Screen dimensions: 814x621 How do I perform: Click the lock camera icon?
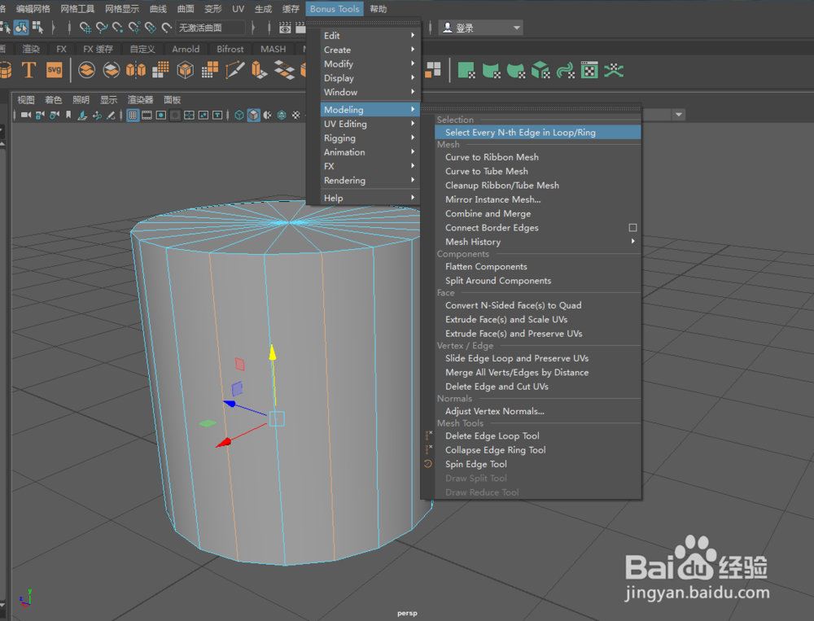tap(40, 115)
